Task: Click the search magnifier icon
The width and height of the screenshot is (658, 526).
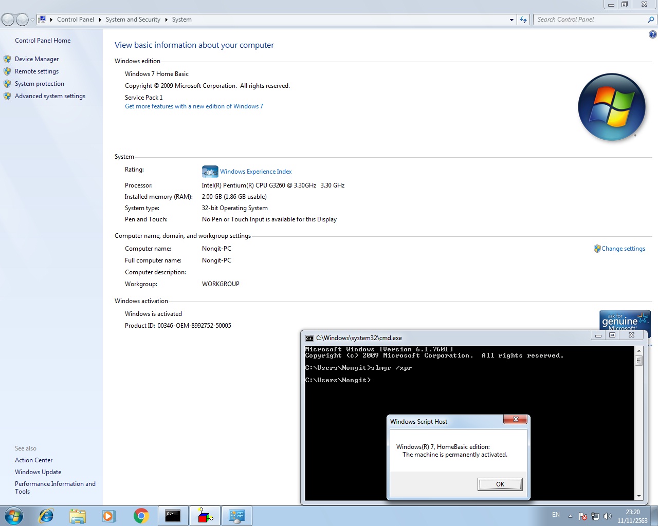Action: tap(651, 20)
